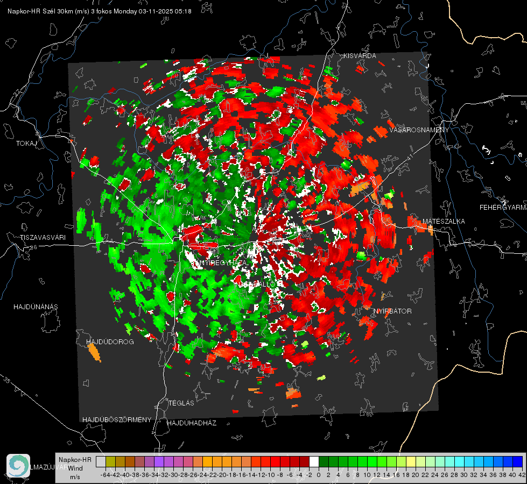The width and height of the screenshot is (527, 484).
Task: Click the road number 36 label
Action: click(33, 247)
